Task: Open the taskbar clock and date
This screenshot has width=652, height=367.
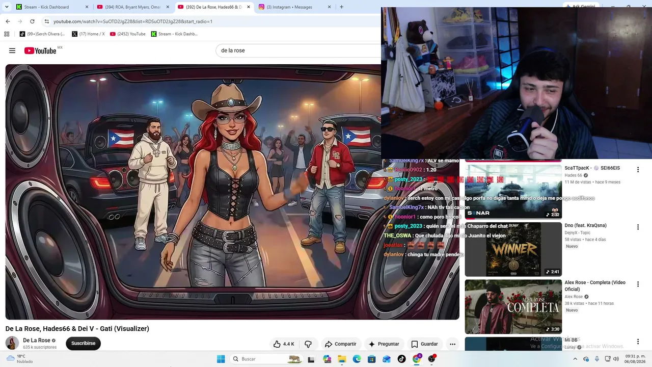Action: click(x=635, y=359)
